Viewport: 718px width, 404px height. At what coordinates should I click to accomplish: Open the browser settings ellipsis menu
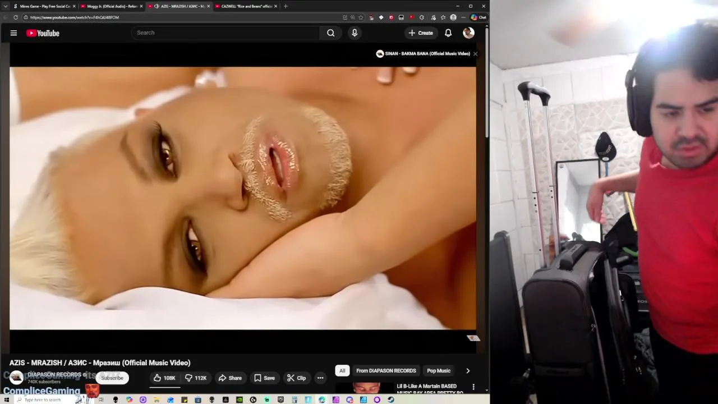click(x=463, y=17)
